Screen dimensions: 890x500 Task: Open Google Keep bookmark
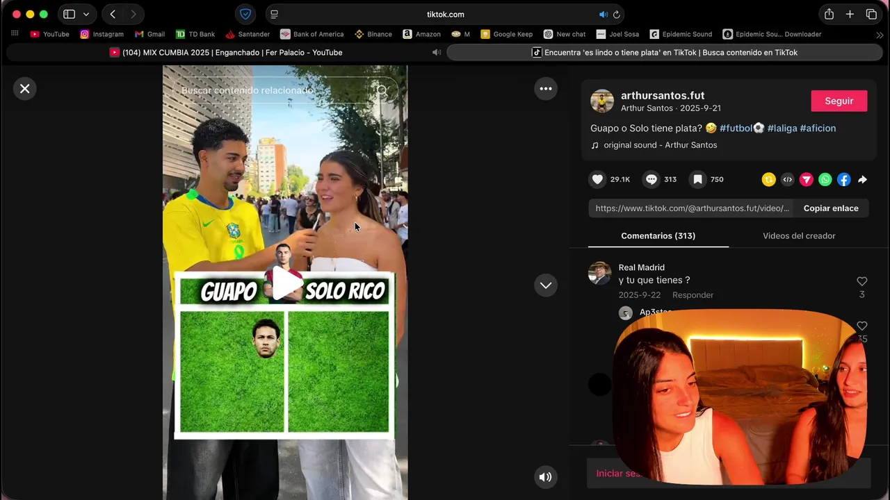coord(506,34)
